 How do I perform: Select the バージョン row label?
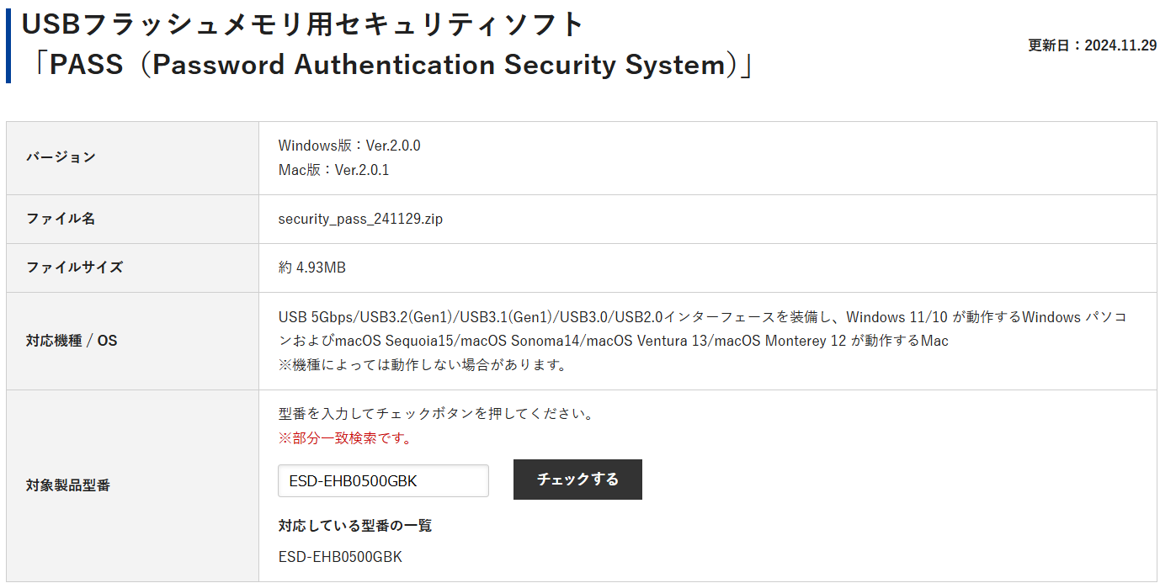(x=61, y=157)
